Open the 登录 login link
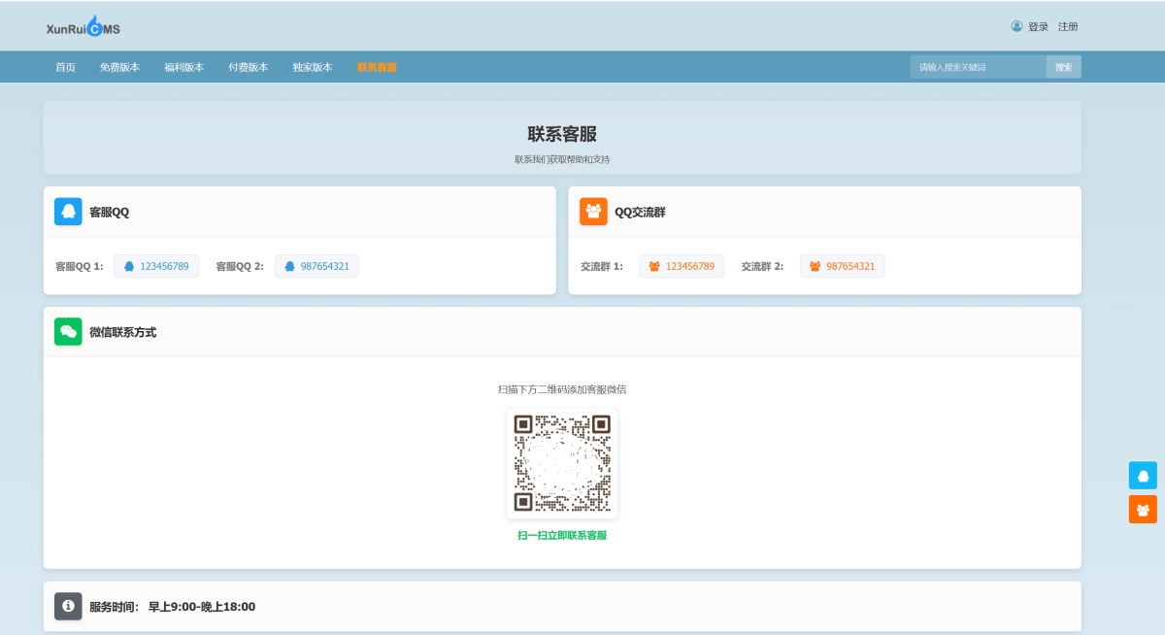The image size is (1165, 635). coord(1038,27)
